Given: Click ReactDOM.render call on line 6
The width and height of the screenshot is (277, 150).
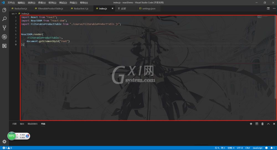Looking at the screenshot, I should click(x=32, y=34).
